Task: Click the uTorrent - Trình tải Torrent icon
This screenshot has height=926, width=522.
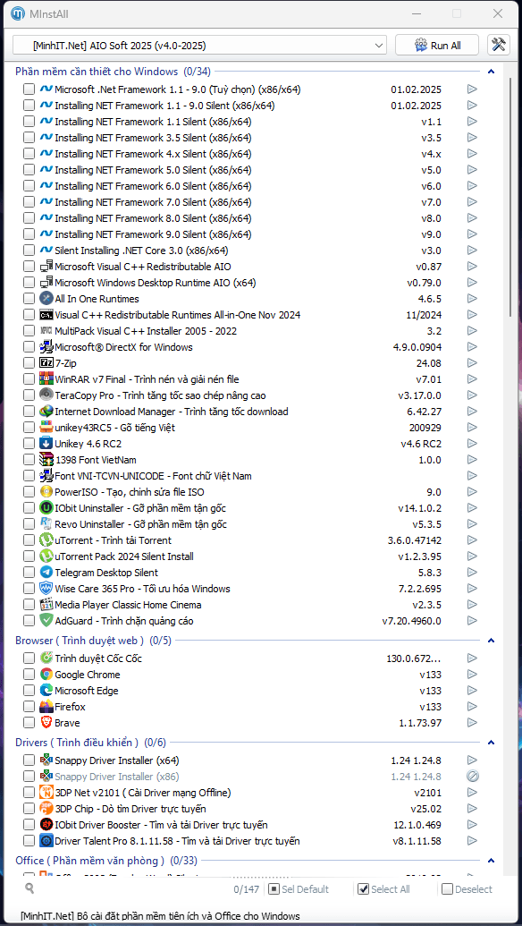Action: click(46, 540)
